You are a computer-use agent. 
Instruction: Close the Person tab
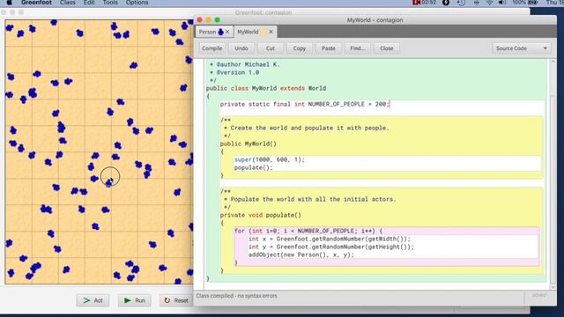(x=227, y=32)
